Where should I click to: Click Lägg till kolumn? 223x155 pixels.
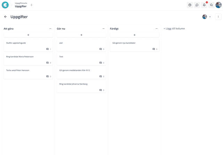(174, 28)
